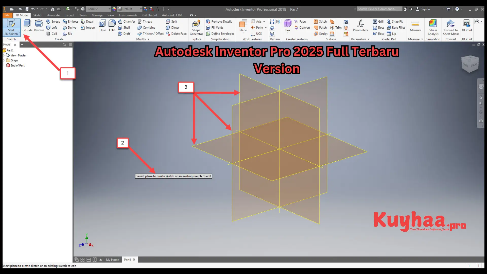Switch to the Sketch ribbon tab
Screen dimensions: 487x274
click(38, 15)
